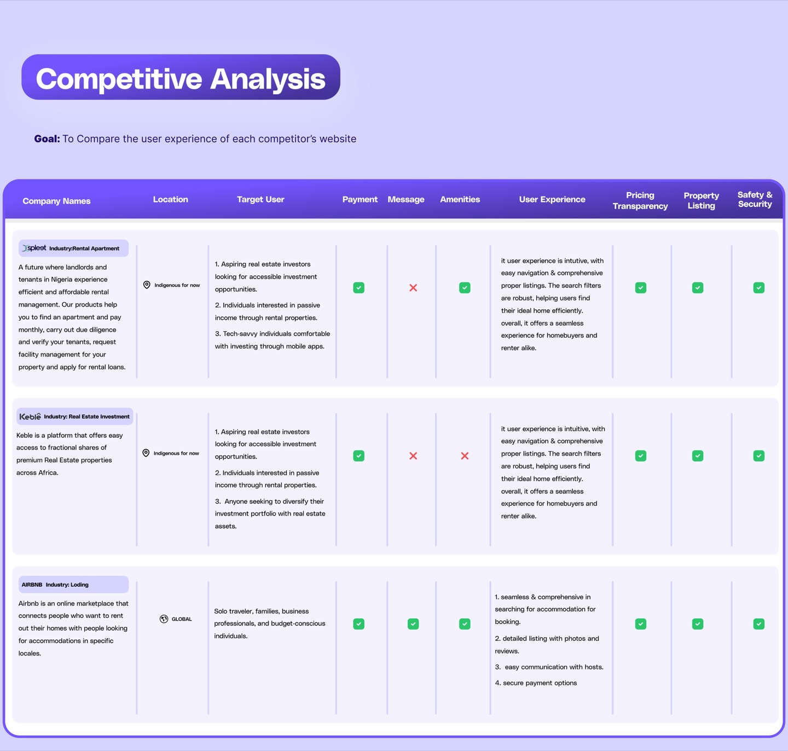Screen dimensions: 788x751
Task: Click the Property Listing checkmark for Spleet
Action: (x=698, y=288)
